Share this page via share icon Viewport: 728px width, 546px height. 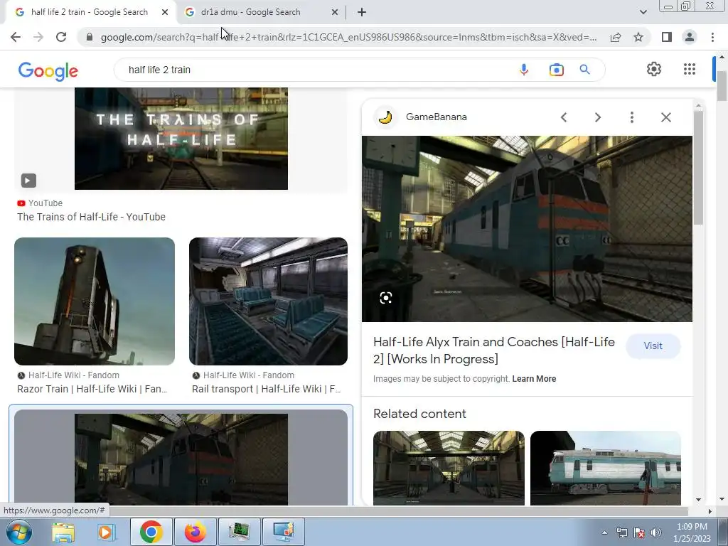pos(616,37)
